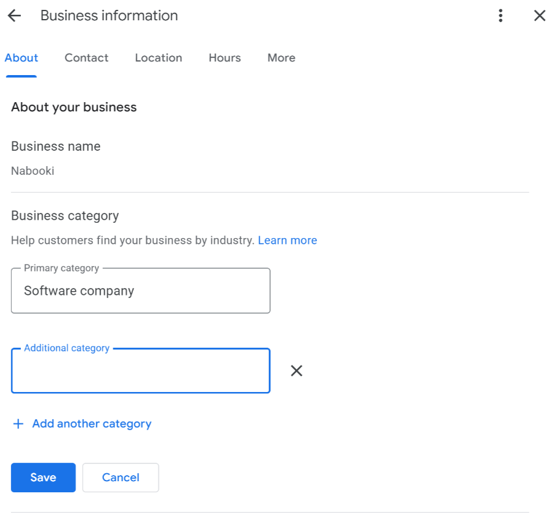Switch to the About tab
Screen dimensions: 547x520
tap(22, 58)
